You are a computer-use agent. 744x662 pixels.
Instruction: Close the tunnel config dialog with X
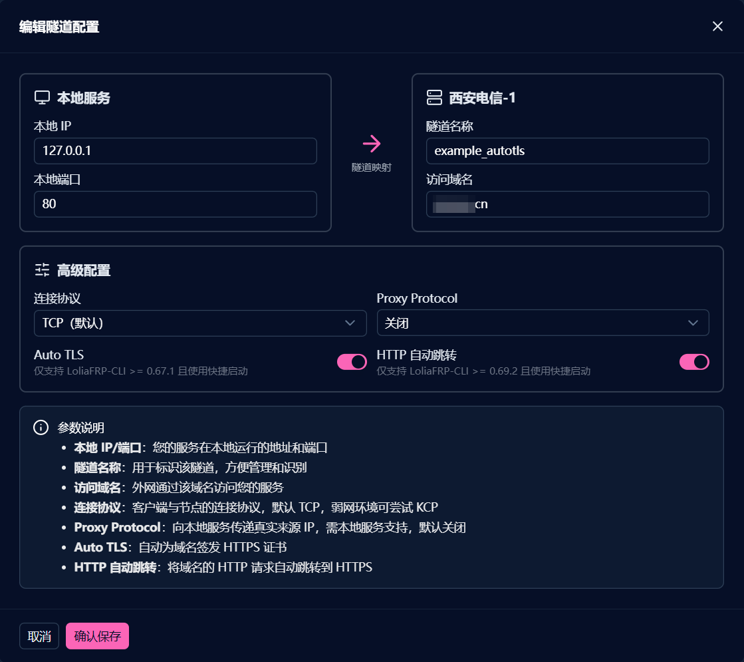pyautogui.click(x=717, y=26)
